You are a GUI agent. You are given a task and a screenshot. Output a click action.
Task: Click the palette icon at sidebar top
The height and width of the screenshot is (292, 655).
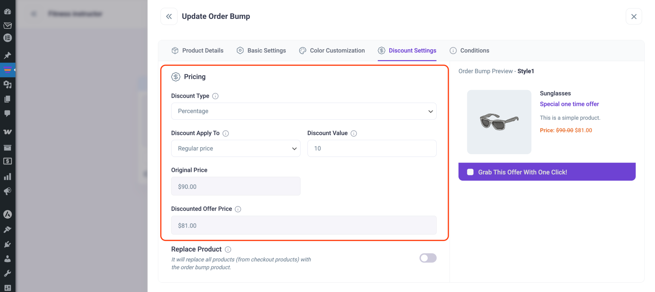click(8, 12)
